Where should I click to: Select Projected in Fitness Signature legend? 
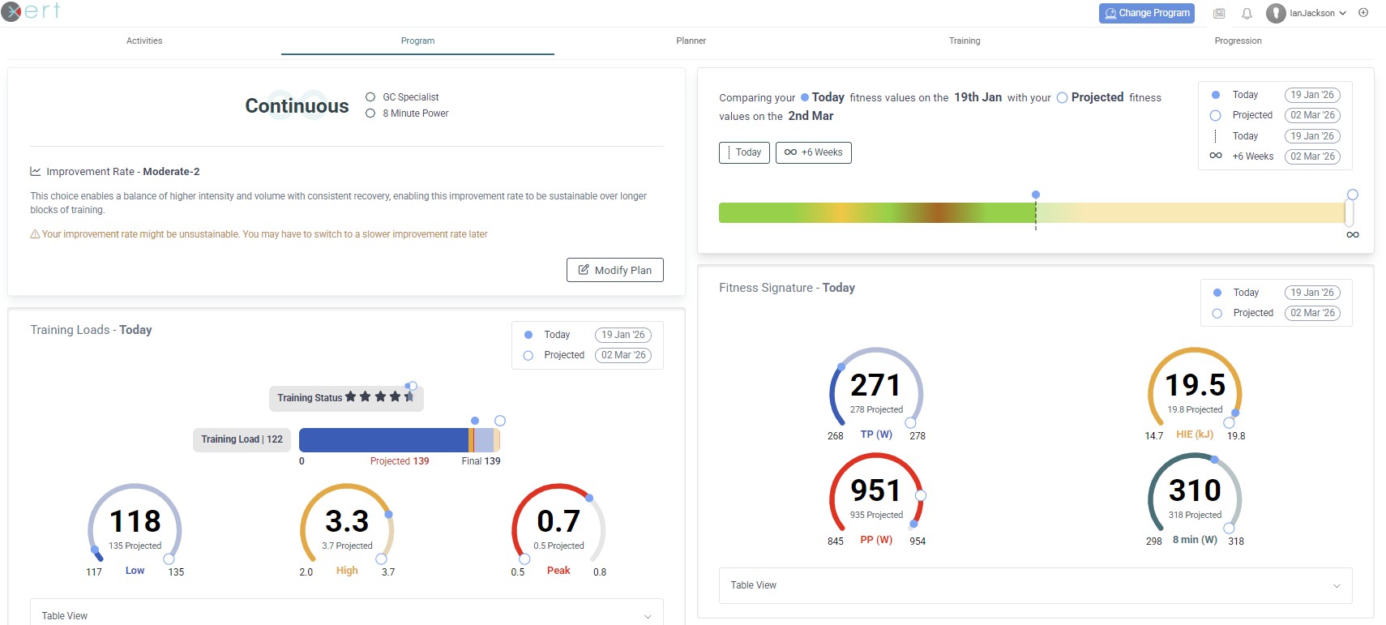click(x=1217, y=313)
